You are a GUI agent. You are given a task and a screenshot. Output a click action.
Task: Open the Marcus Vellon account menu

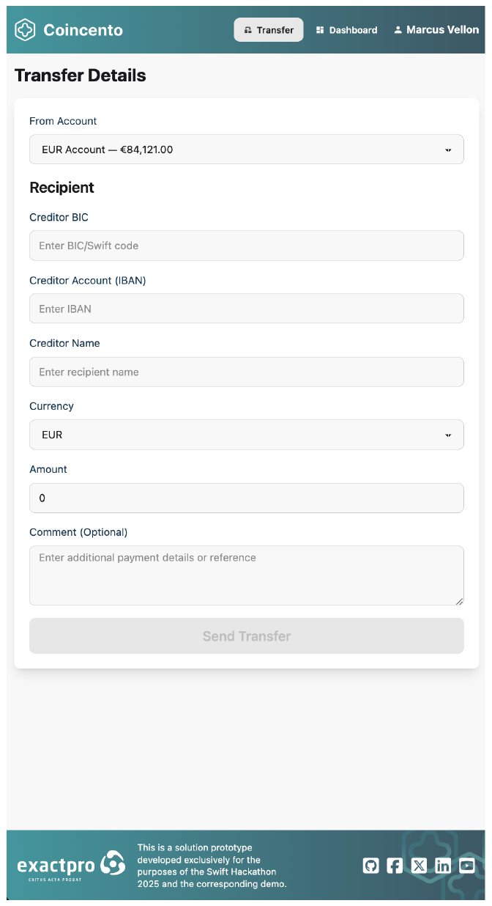tap(436, 29)
